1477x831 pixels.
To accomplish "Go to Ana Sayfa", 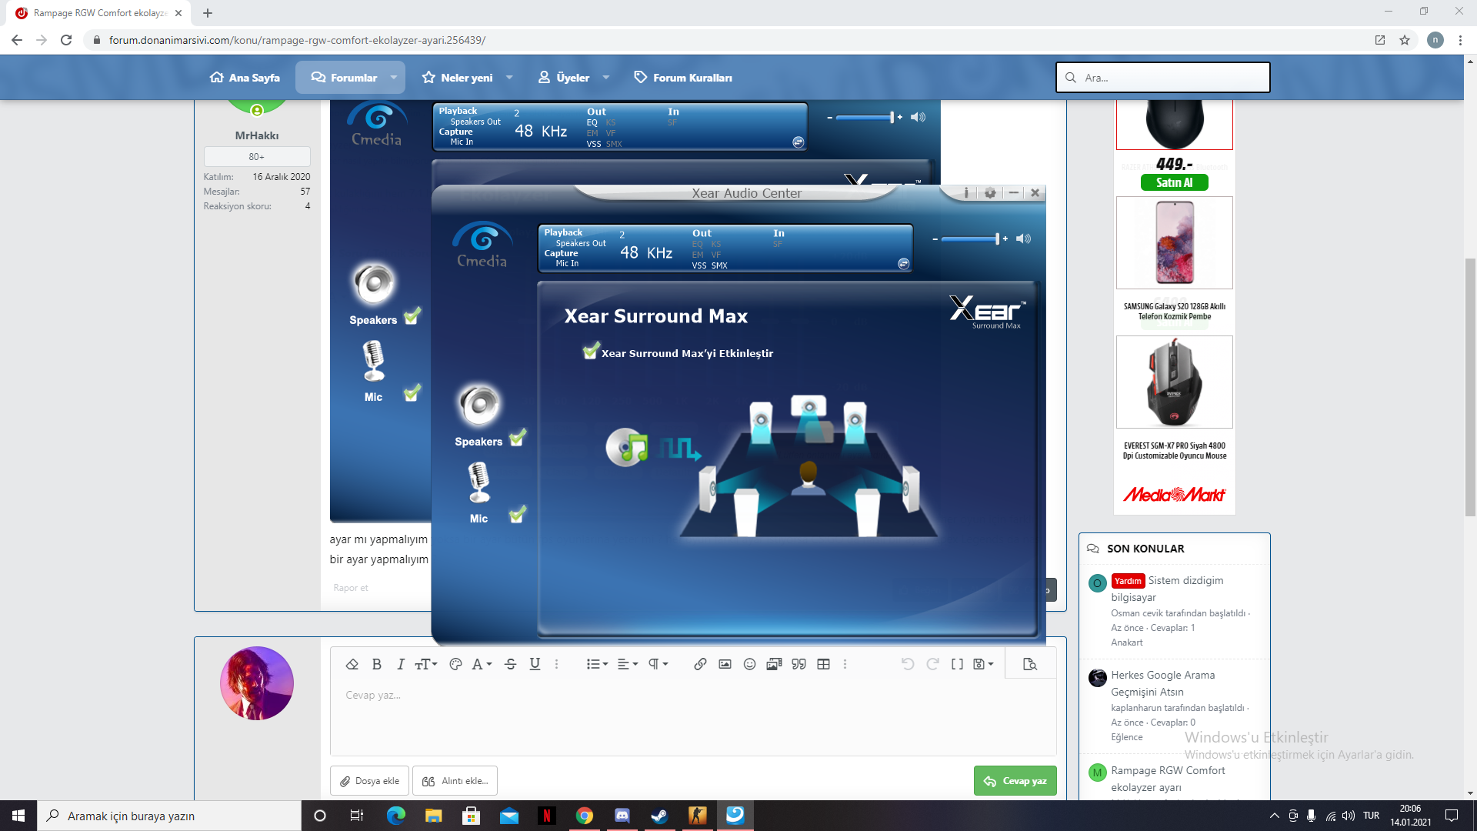I will 245,78.
